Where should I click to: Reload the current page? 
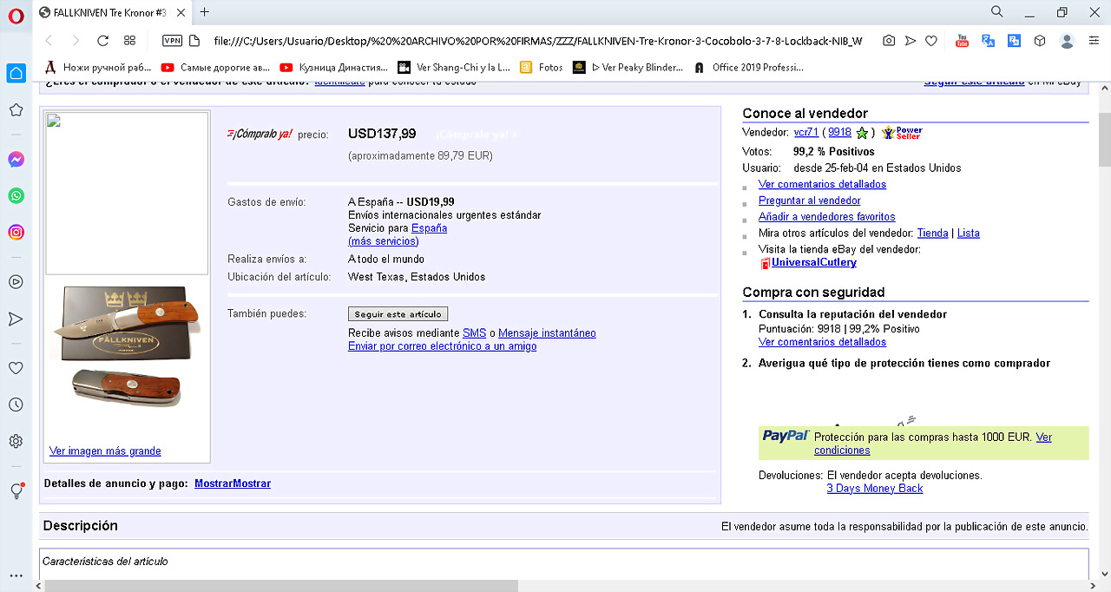pos(102,41)
